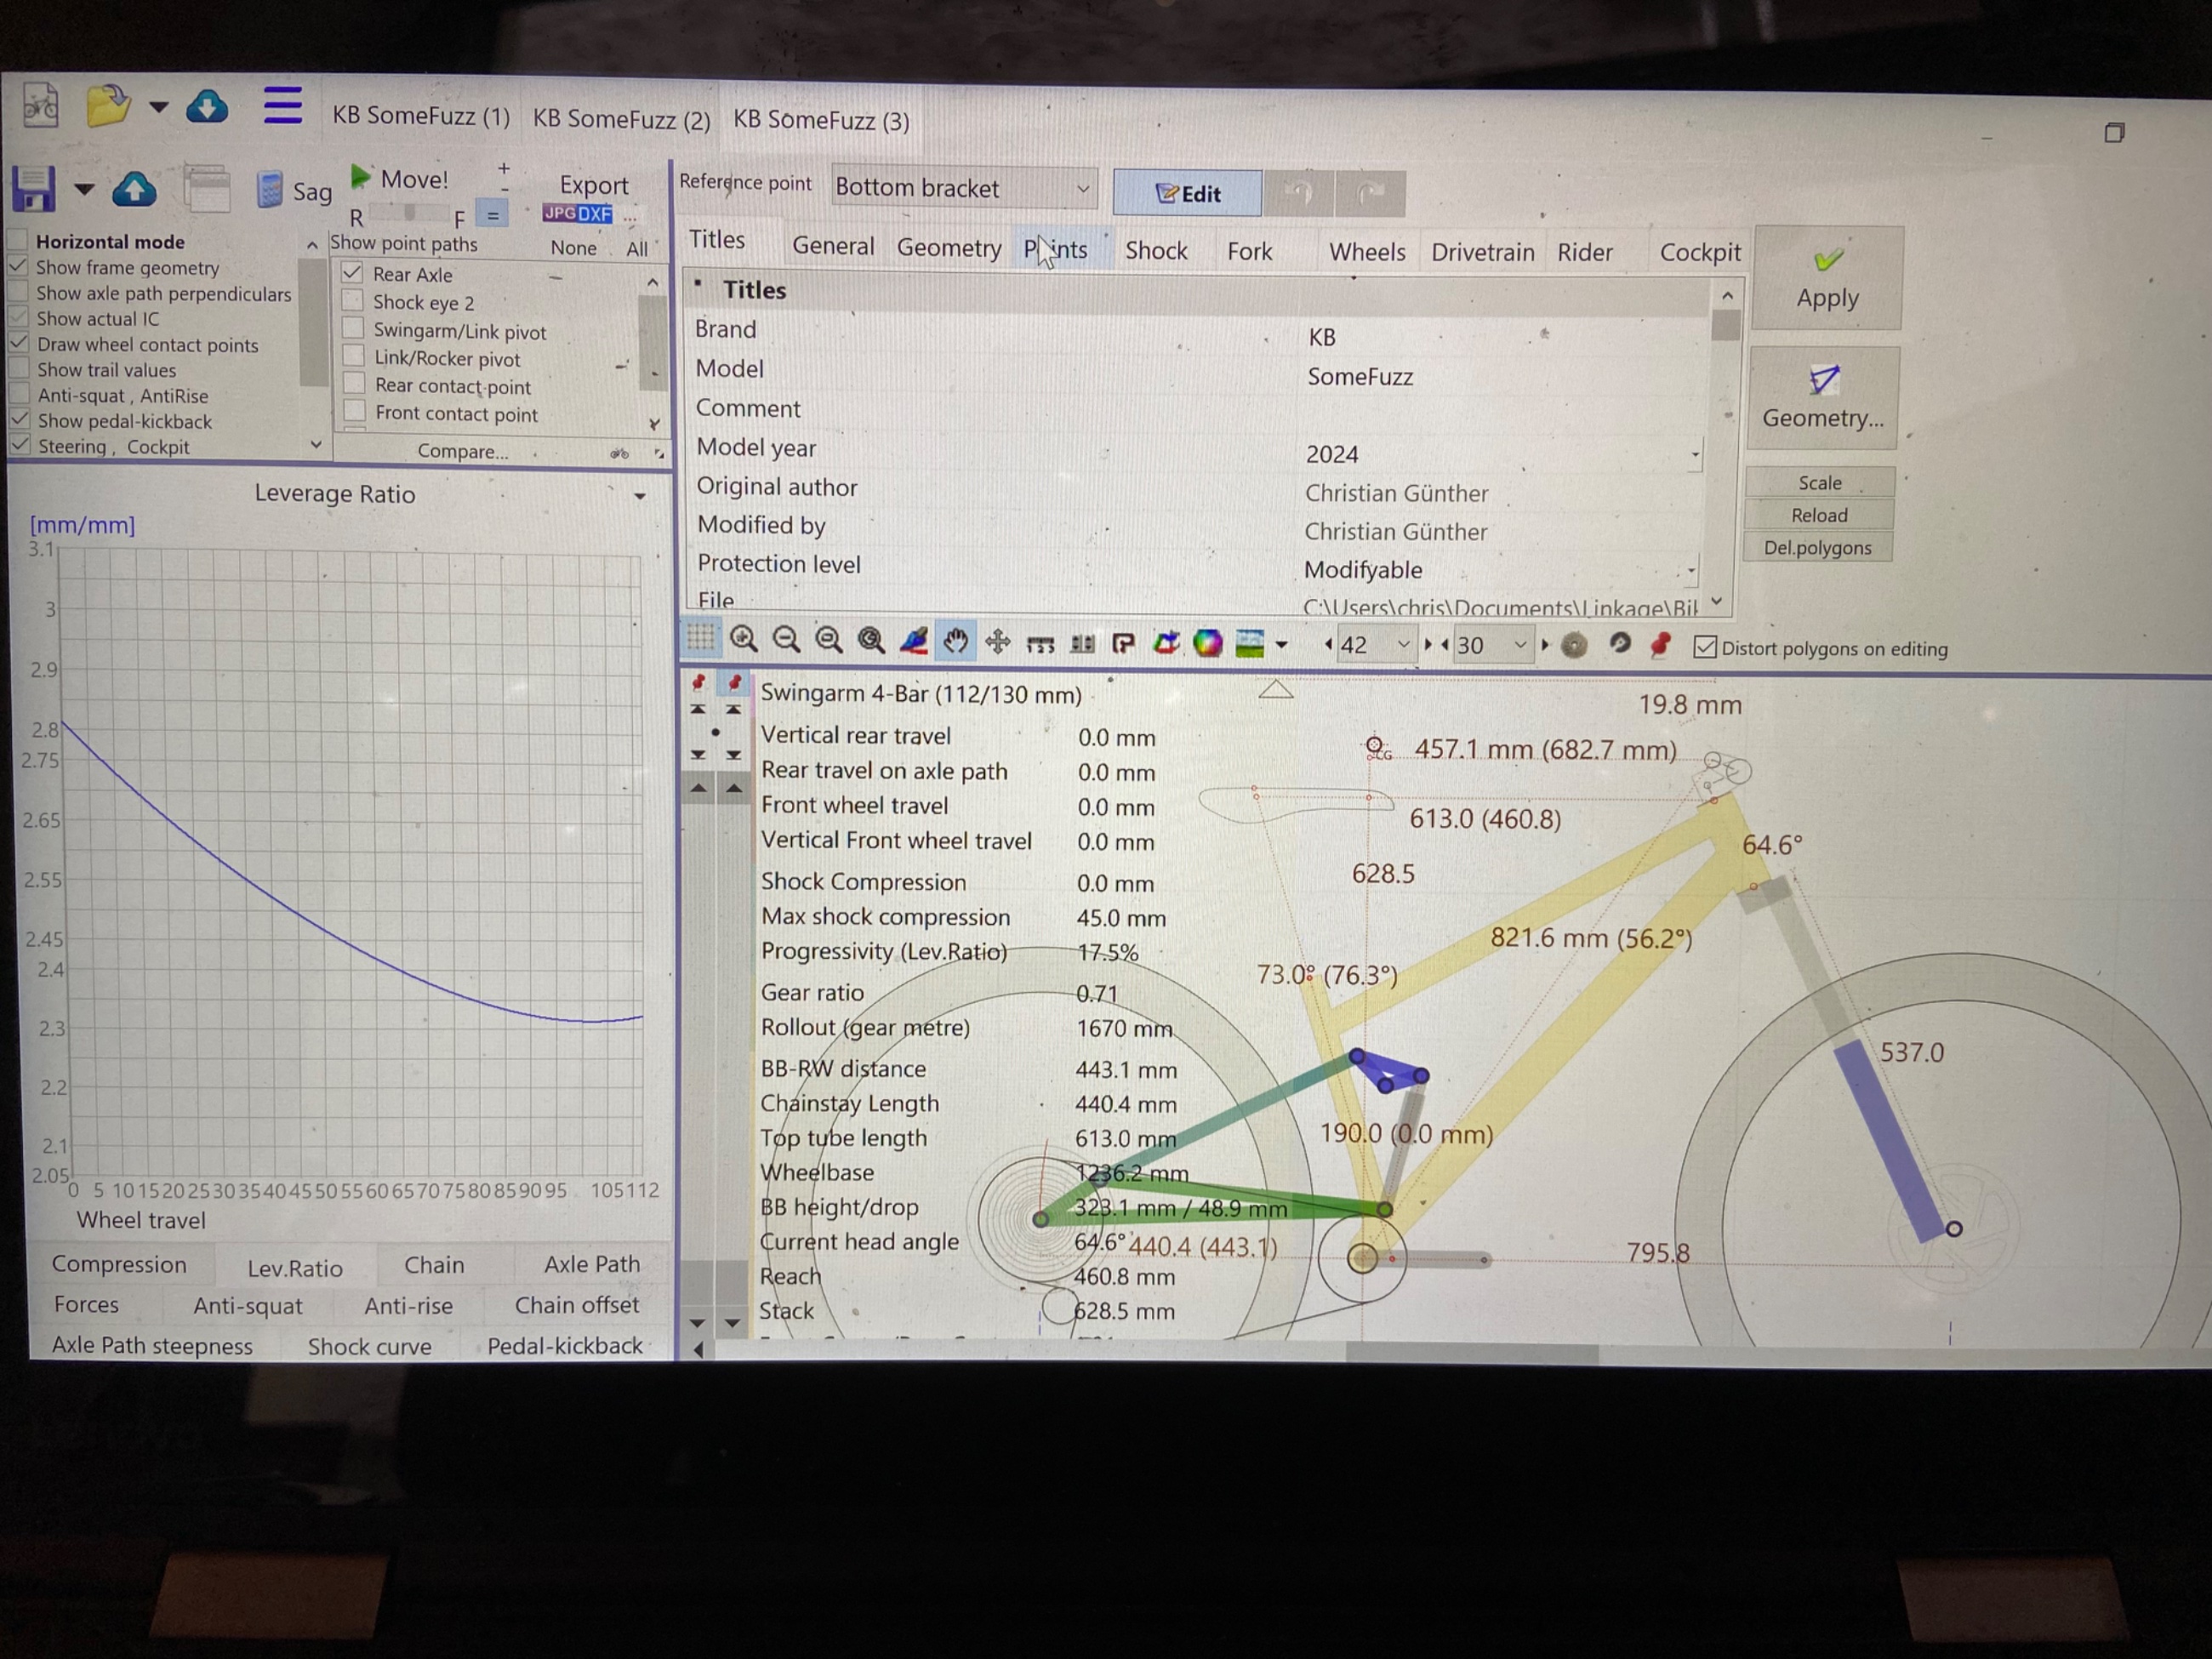The width and height of the screenshot is (2212, 1659).
Task: Select the four-arrow move tool
Action: pos(997,641)
